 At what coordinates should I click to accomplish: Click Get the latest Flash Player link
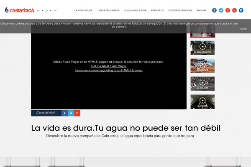pos(109,66)
